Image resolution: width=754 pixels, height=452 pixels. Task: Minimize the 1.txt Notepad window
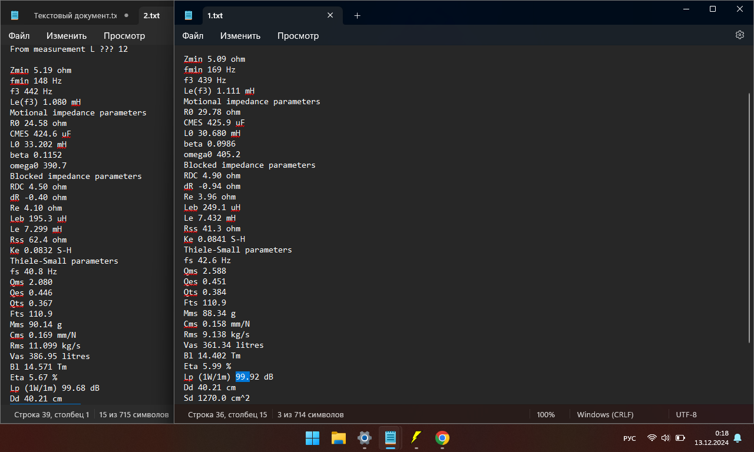[x=686, y=9]
